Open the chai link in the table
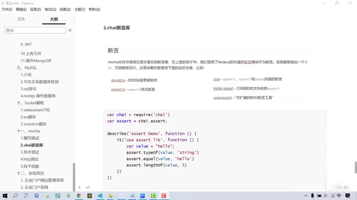 216,79
